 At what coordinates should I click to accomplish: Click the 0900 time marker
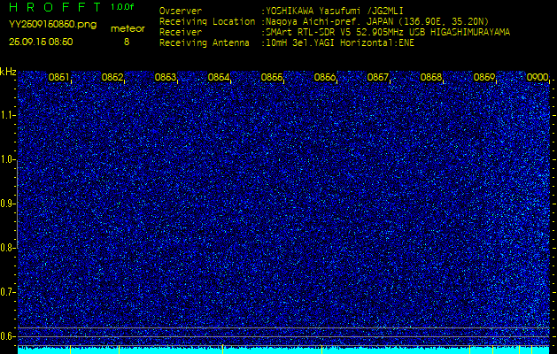point(537,78)
